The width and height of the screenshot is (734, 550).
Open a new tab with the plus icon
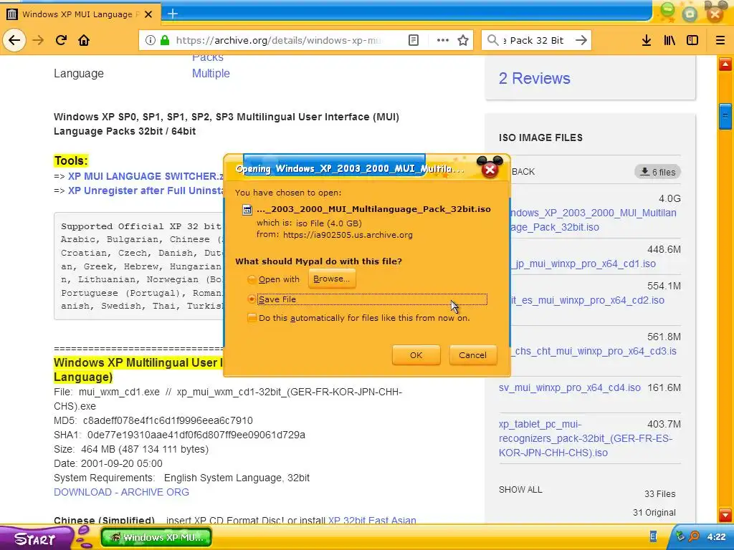point(172,14)
